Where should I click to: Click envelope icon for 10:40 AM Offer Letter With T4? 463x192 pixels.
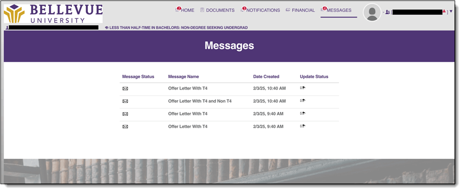(125, 89)
